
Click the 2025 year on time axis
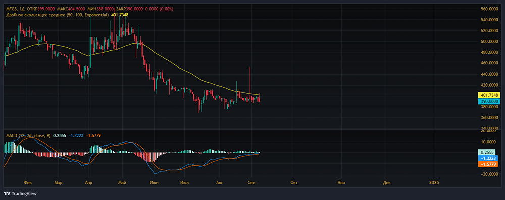434,183
